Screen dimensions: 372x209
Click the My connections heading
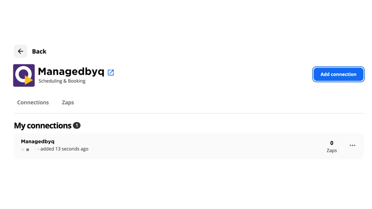point(42,126)
